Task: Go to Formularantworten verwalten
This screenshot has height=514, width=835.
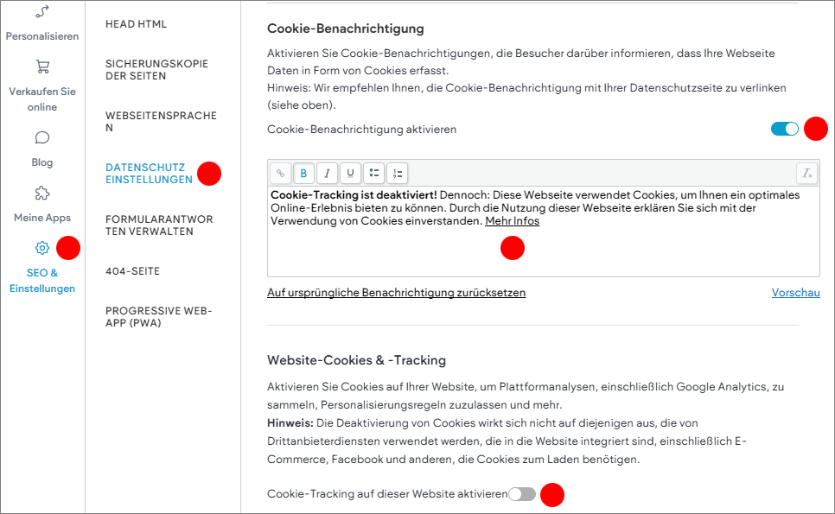Action: pos(159,225)
